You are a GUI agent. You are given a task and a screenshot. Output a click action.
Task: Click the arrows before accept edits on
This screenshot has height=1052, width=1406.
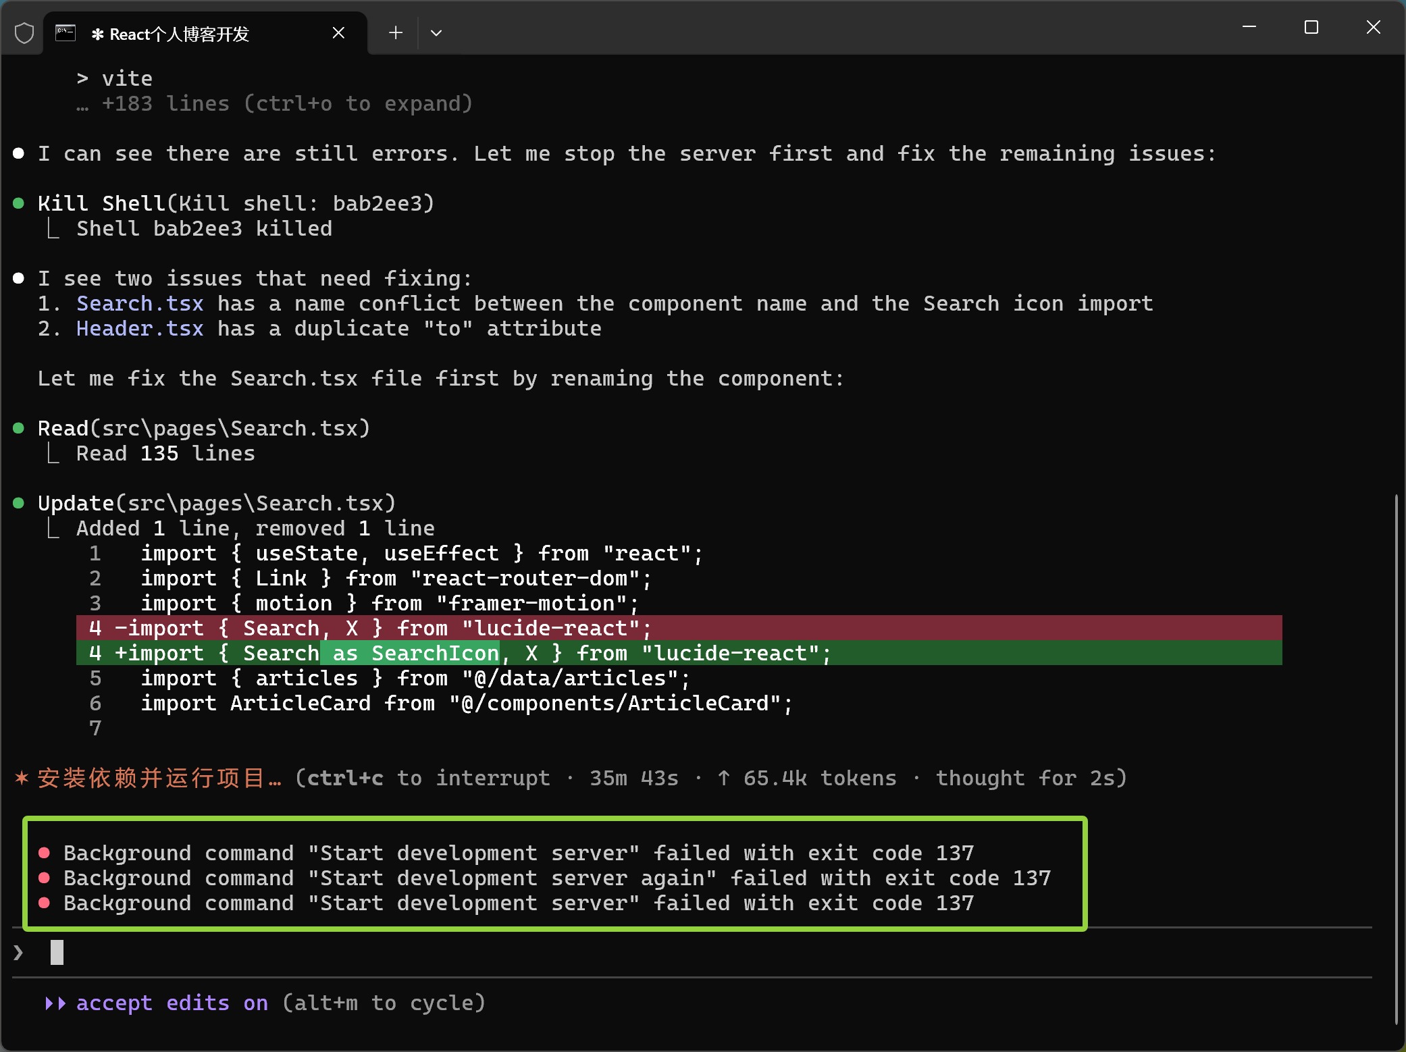[54, 1003]
